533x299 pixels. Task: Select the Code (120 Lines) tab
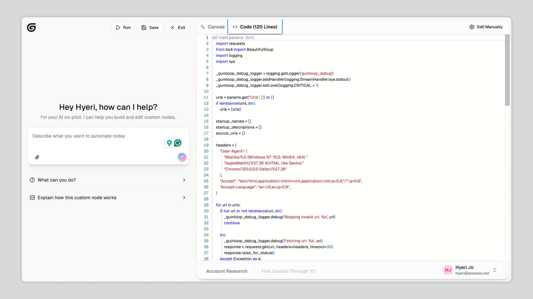pos(255,27)
